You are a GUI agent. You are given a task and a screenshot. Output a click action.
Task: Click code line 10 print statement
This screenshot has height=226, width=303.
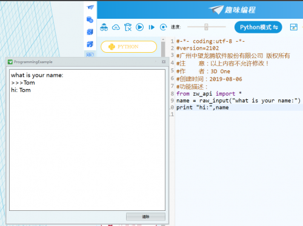tap(202, 107)
